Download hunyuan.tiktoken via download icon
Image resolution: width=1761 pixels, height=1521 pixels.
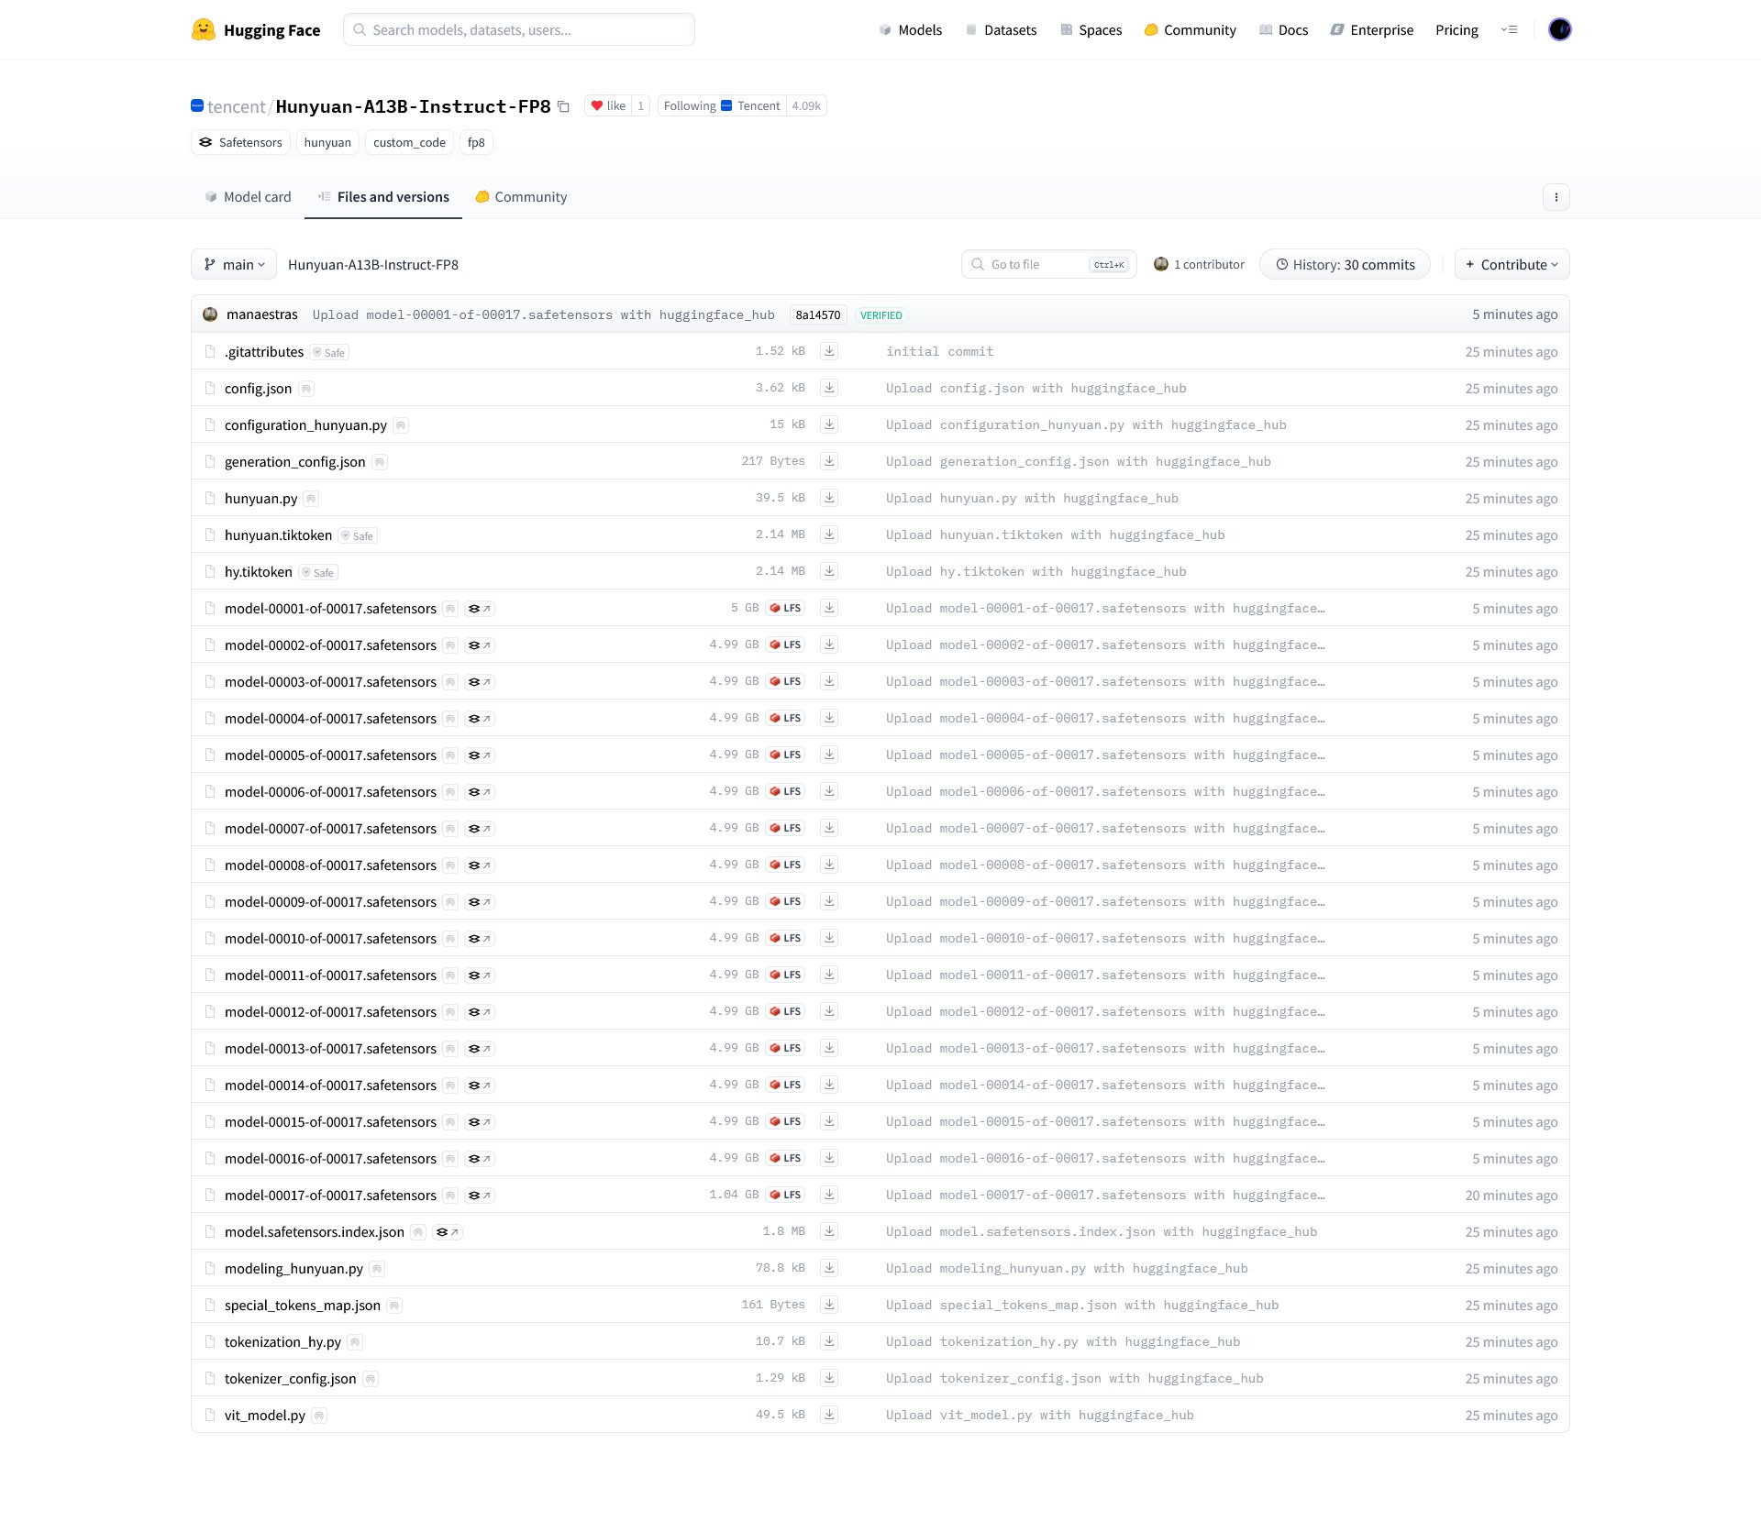point(829,535)
